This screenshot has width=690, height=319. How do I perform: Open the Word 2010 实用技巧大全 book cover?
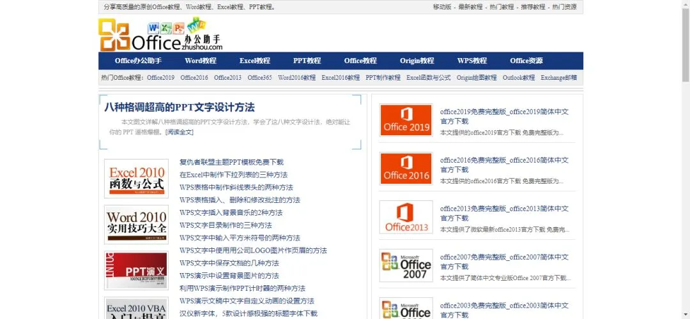click(x=137, y=225)
